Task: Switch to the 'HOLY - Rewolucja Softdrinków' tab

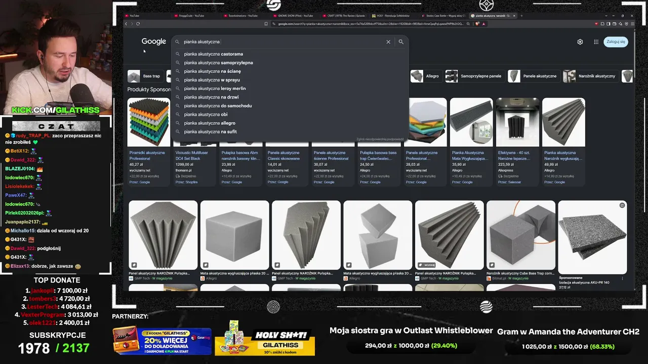Action: tap(392, 16)
